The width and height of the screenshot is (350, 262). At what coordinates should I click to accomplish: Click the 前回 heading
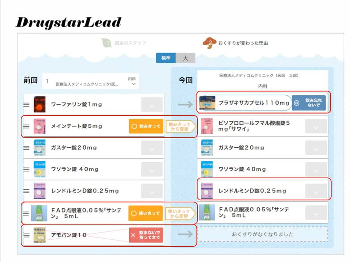coord(31,80)
